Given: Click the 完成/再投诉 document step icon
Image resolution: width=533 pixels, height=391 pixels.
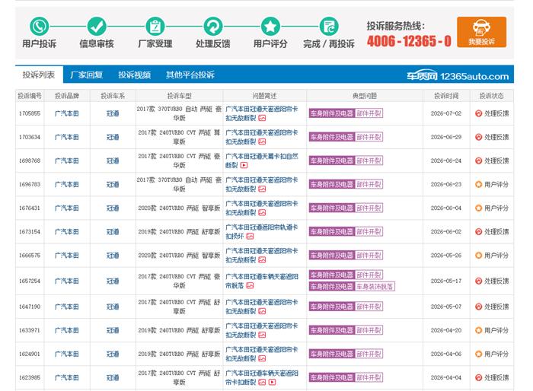Looking at the screenshot, I should (329, 26).
